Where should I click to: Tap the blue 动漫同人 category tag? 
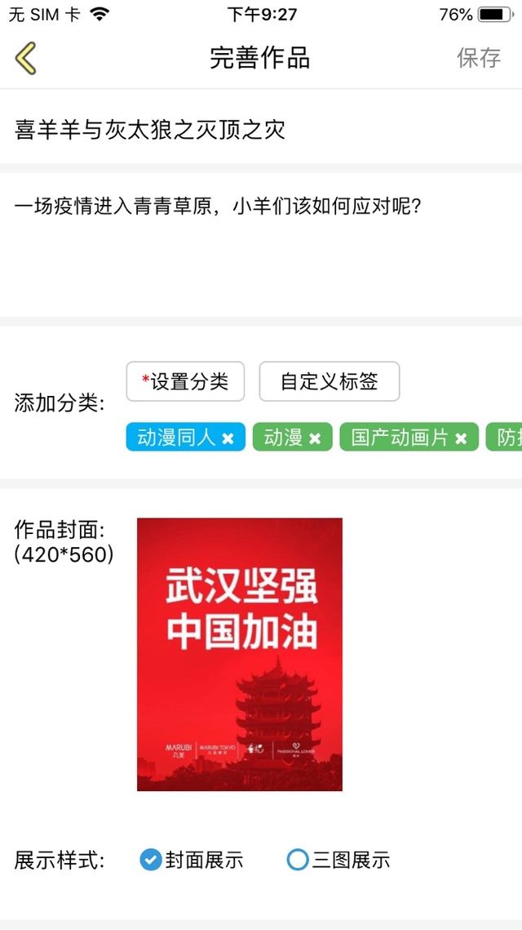pos(176,438)
